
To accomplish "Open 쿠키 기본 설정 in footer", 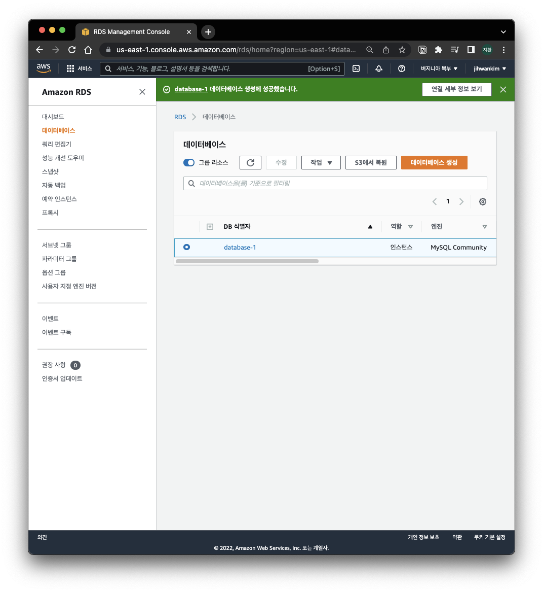I will pyautogui.click(x=489, y=537).
